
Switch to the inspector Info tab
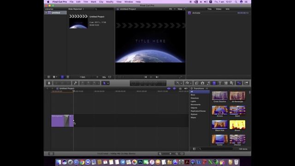(227, 9)
